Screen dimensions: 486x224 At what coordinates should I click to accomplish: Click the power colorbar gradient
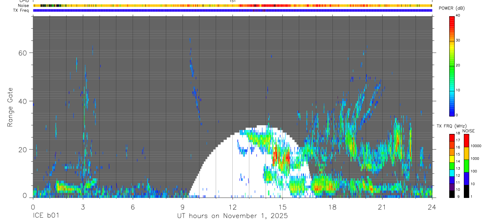coord(452,66)
